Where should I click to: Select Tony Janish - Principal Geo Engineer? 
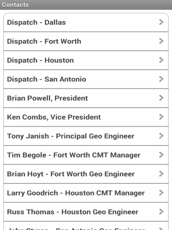[86, 136]
